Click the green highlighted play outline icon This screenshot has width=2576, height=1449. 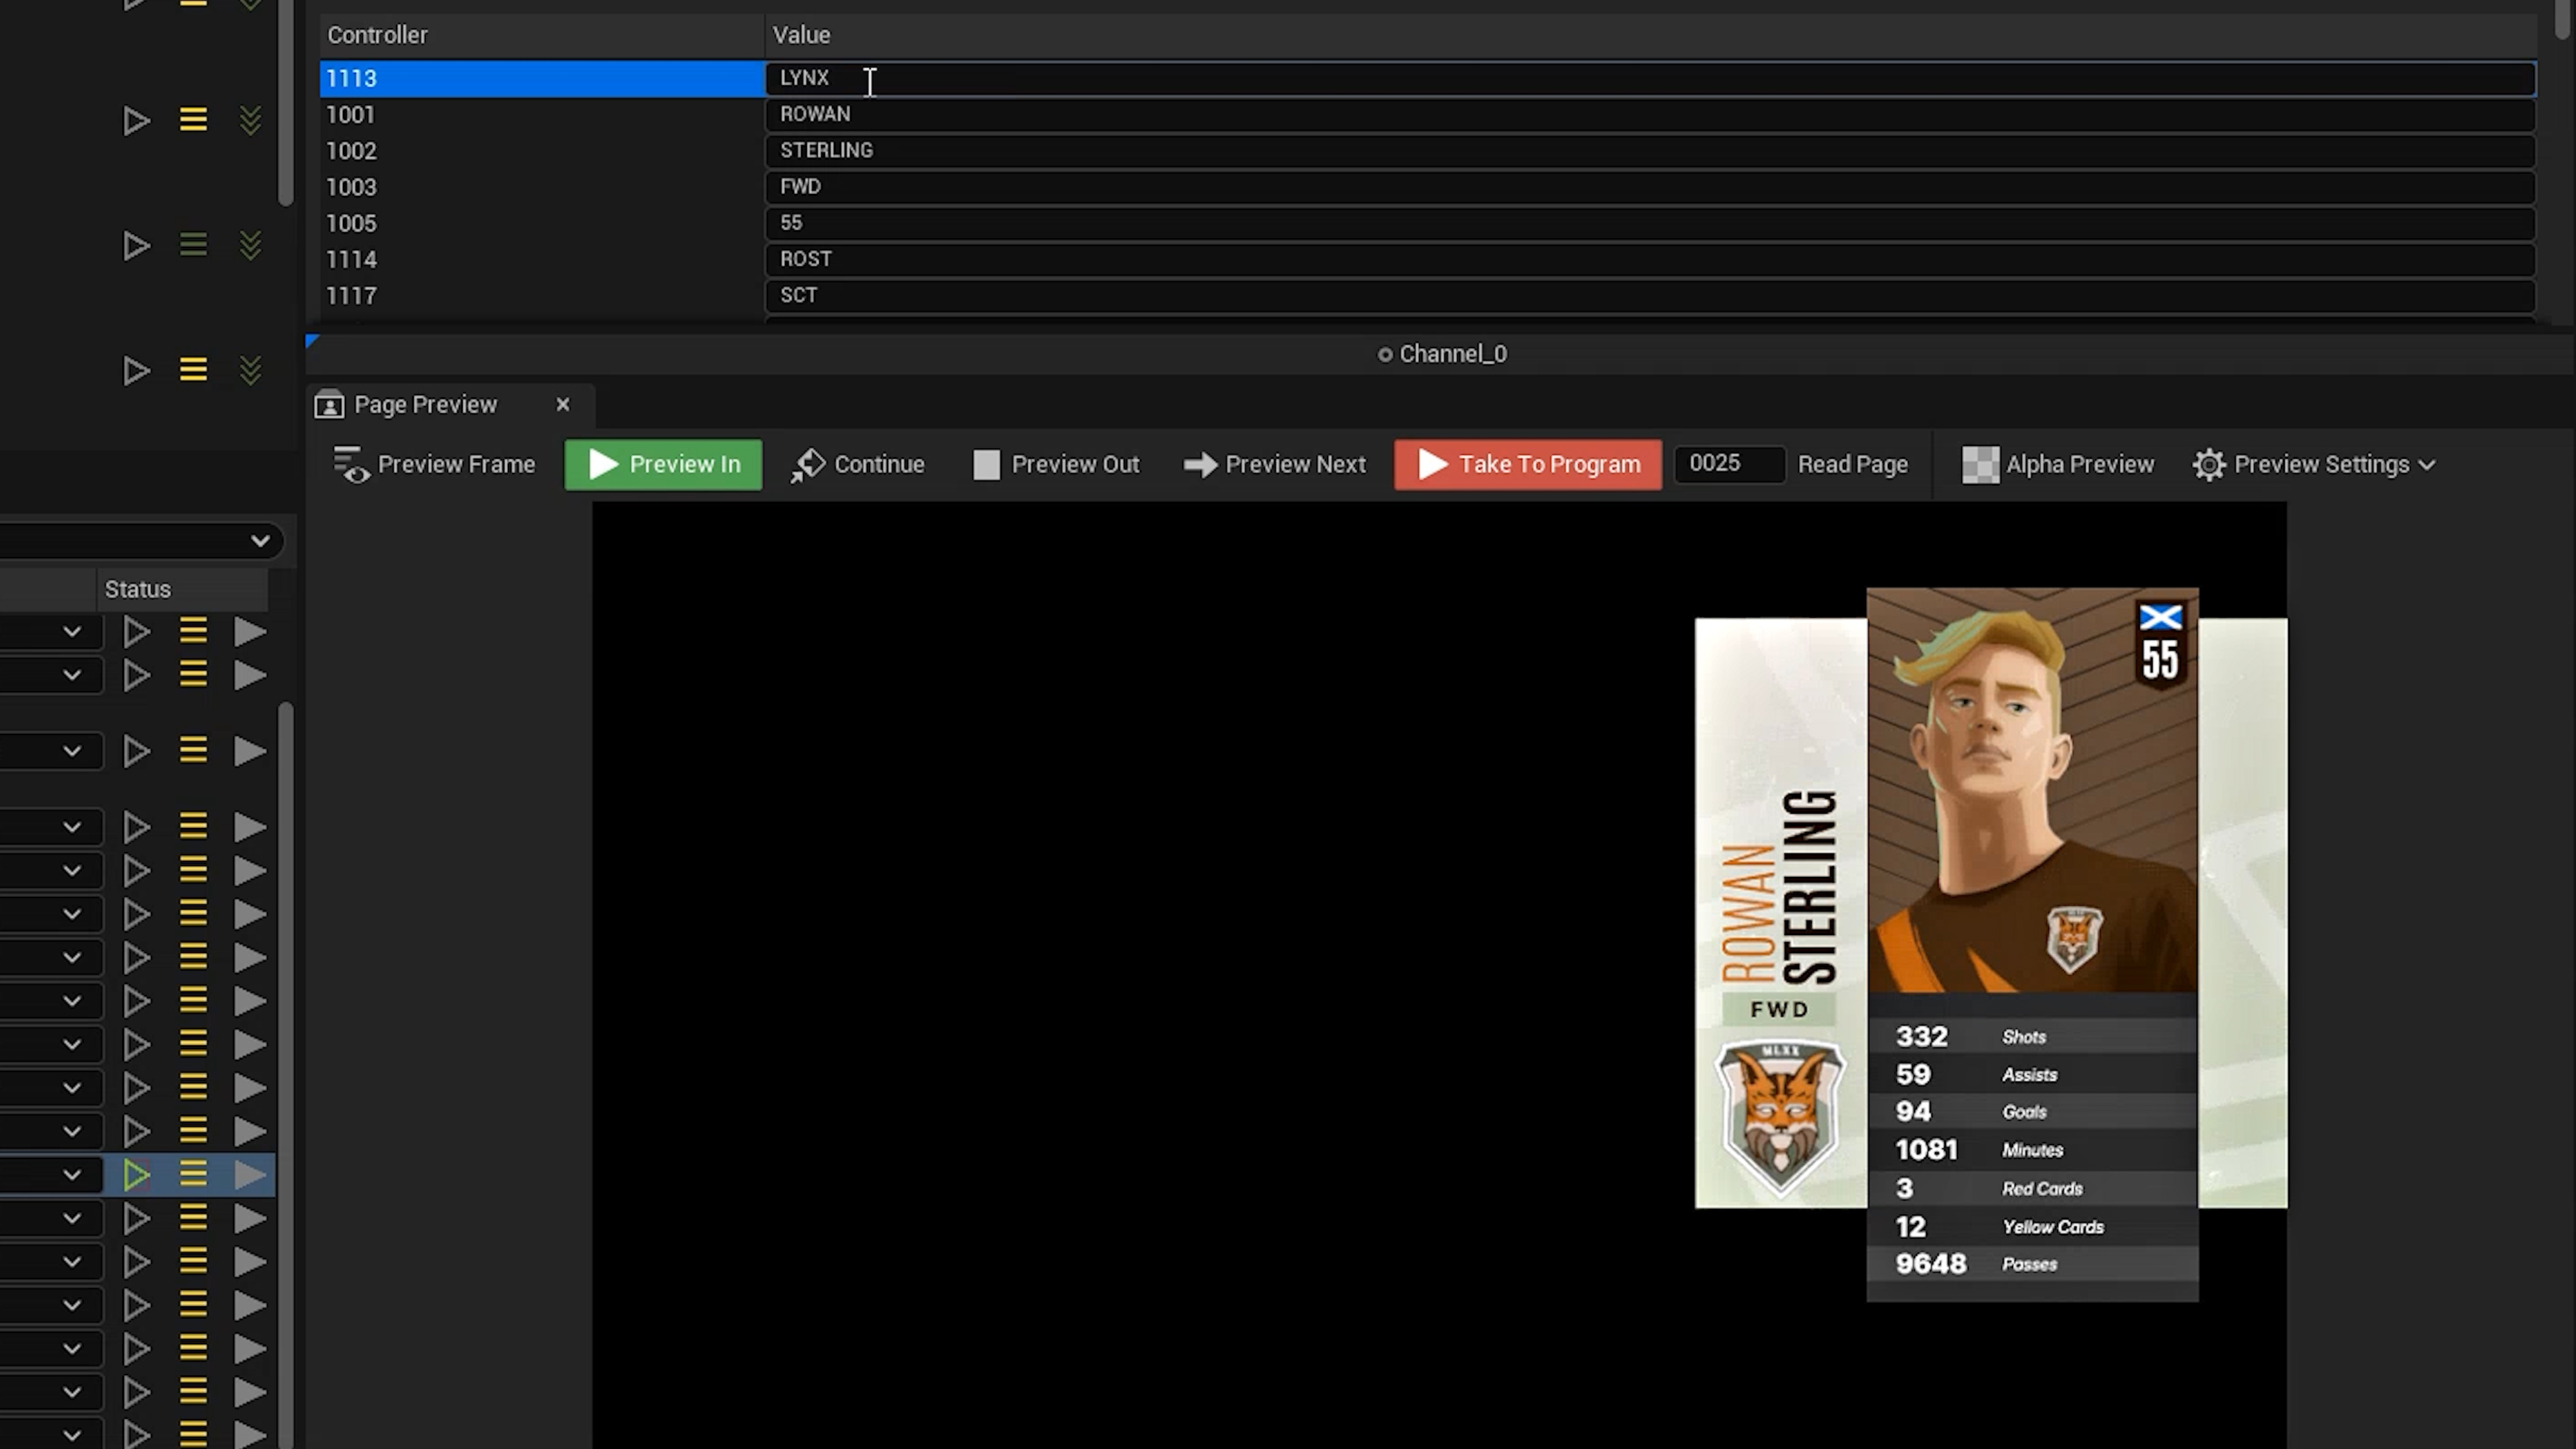coord(136,1175)
